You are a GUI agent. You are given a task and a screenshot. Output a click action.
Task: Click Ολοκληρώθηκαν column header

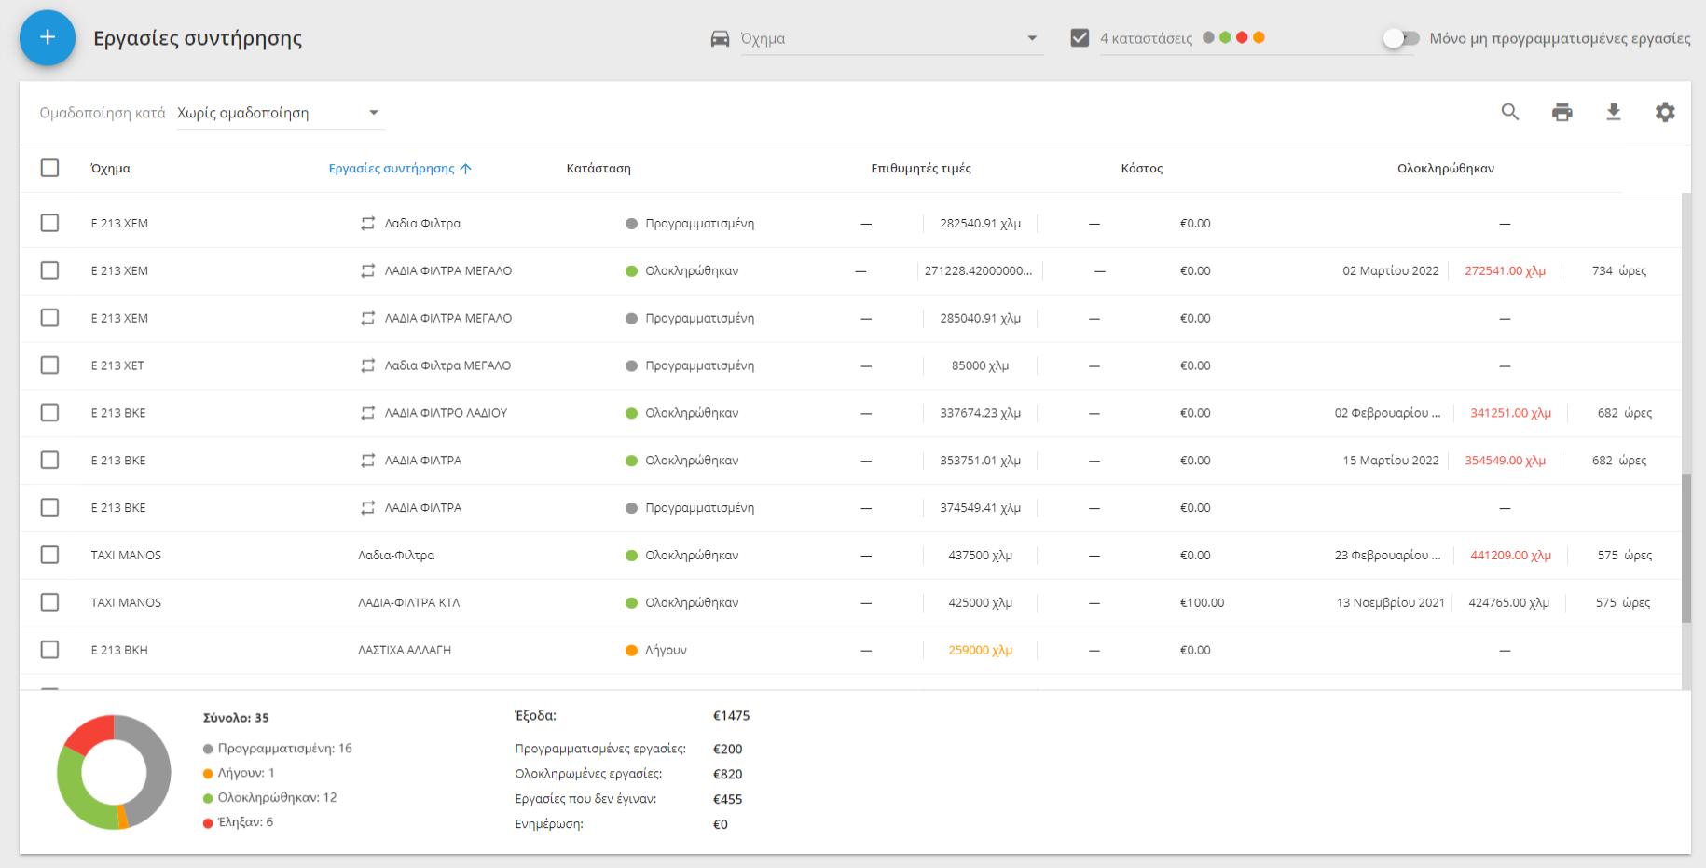[x=1445, y=169]
